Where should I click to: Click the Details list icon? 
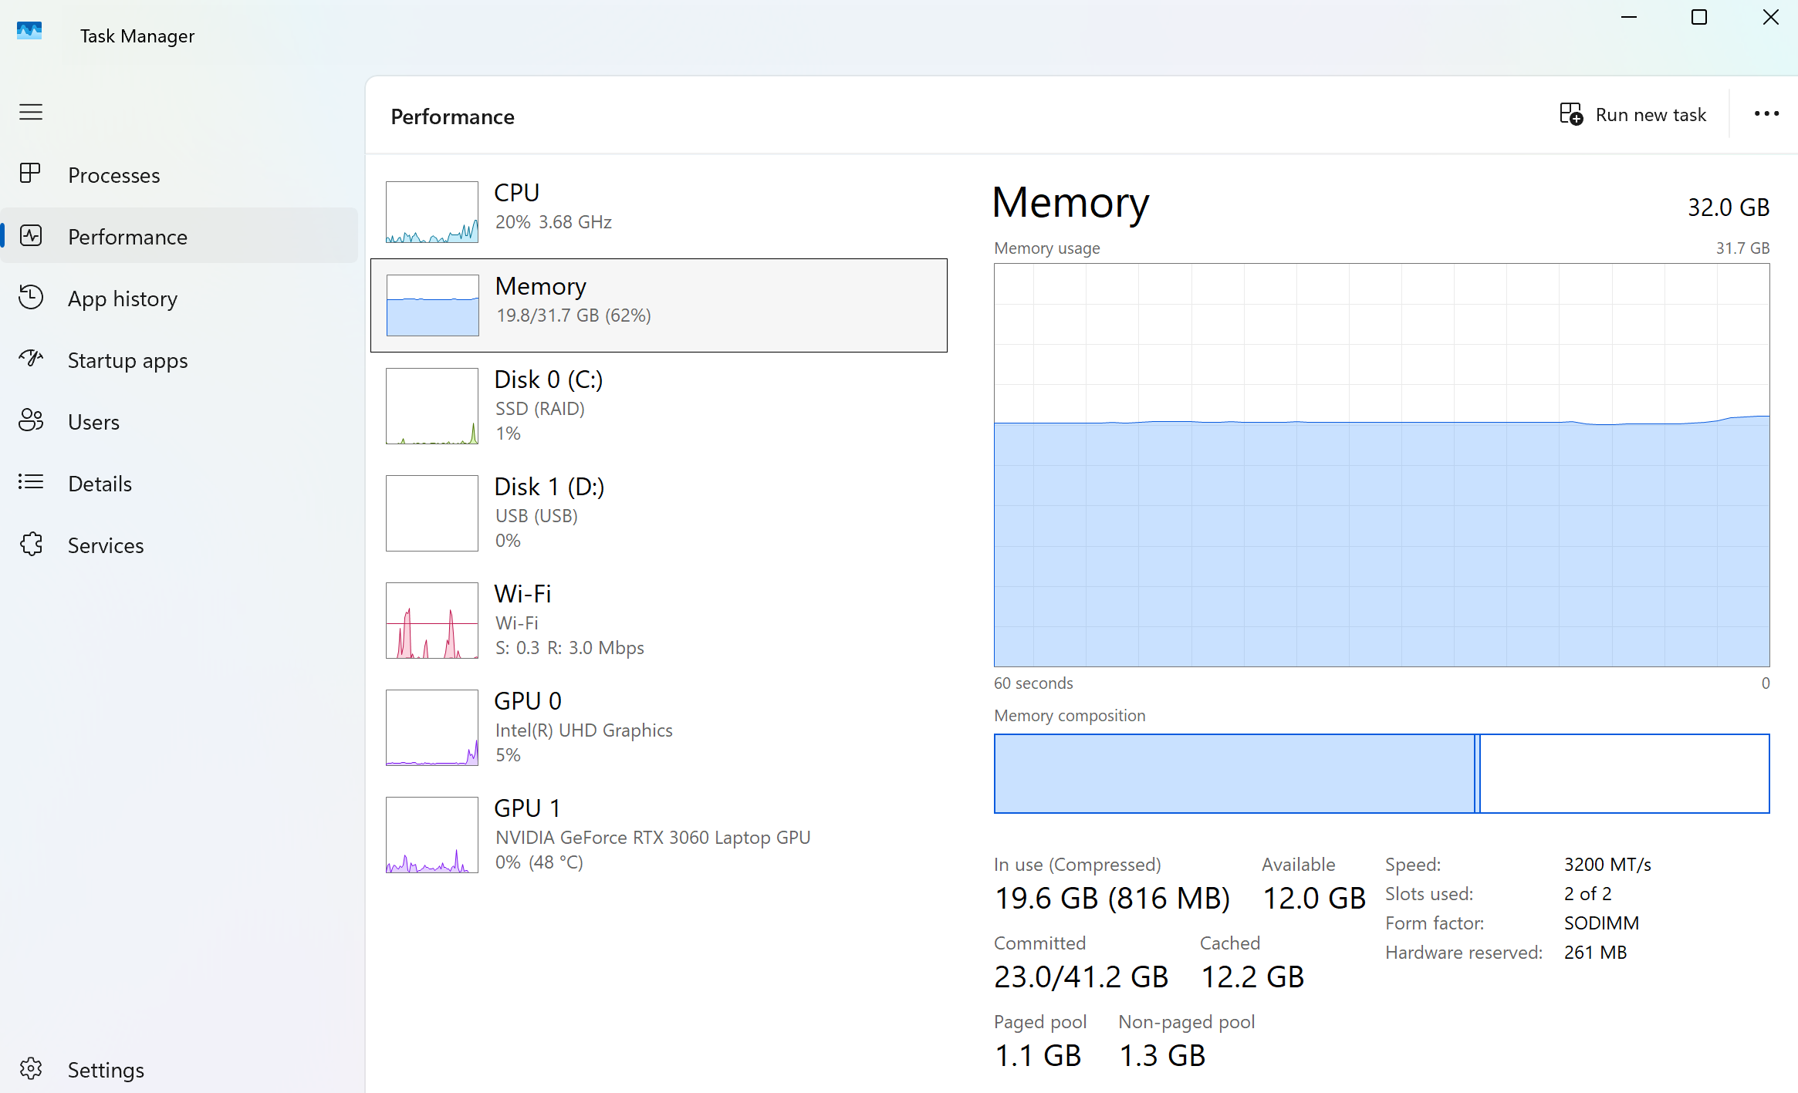(x=31, y=483)
